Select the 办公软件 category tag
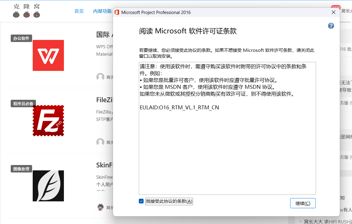The height and width of the screenshot is (224, 352). coord(21,38)
